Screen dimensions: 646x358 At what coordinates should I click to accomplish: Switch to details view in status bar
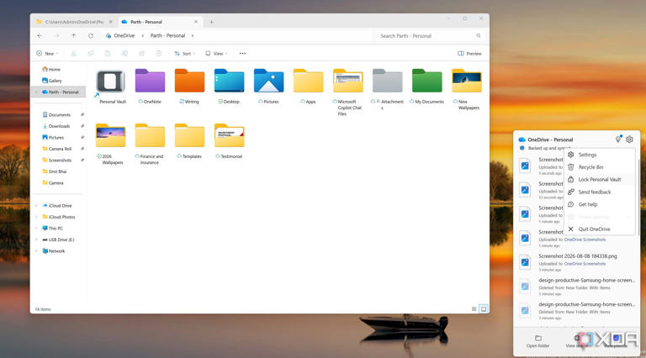coord(474,309)
